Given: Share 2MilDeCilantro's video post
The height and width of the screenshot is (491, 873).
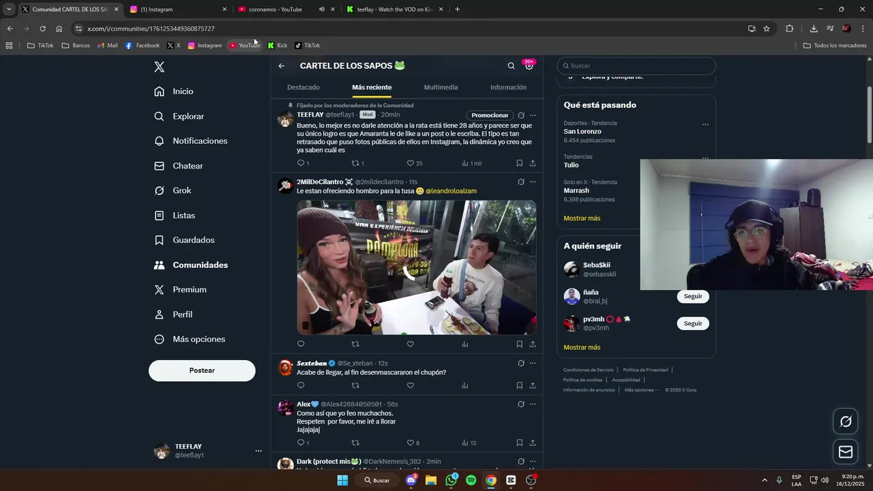Looking at the screenshot, I should point(533,344).
